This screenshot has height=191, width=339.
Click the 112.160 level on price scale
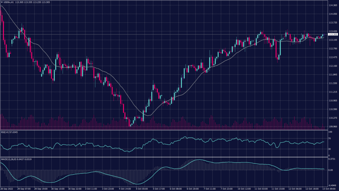click(333, 66)
